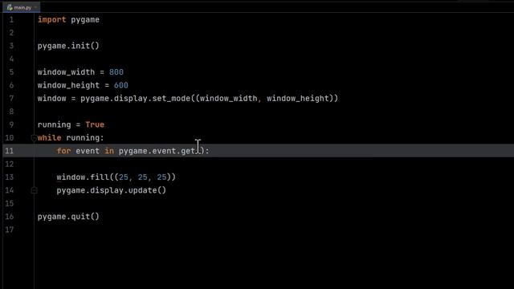
Task: Click the fold end marker at line 14
Action: (34, 190)
